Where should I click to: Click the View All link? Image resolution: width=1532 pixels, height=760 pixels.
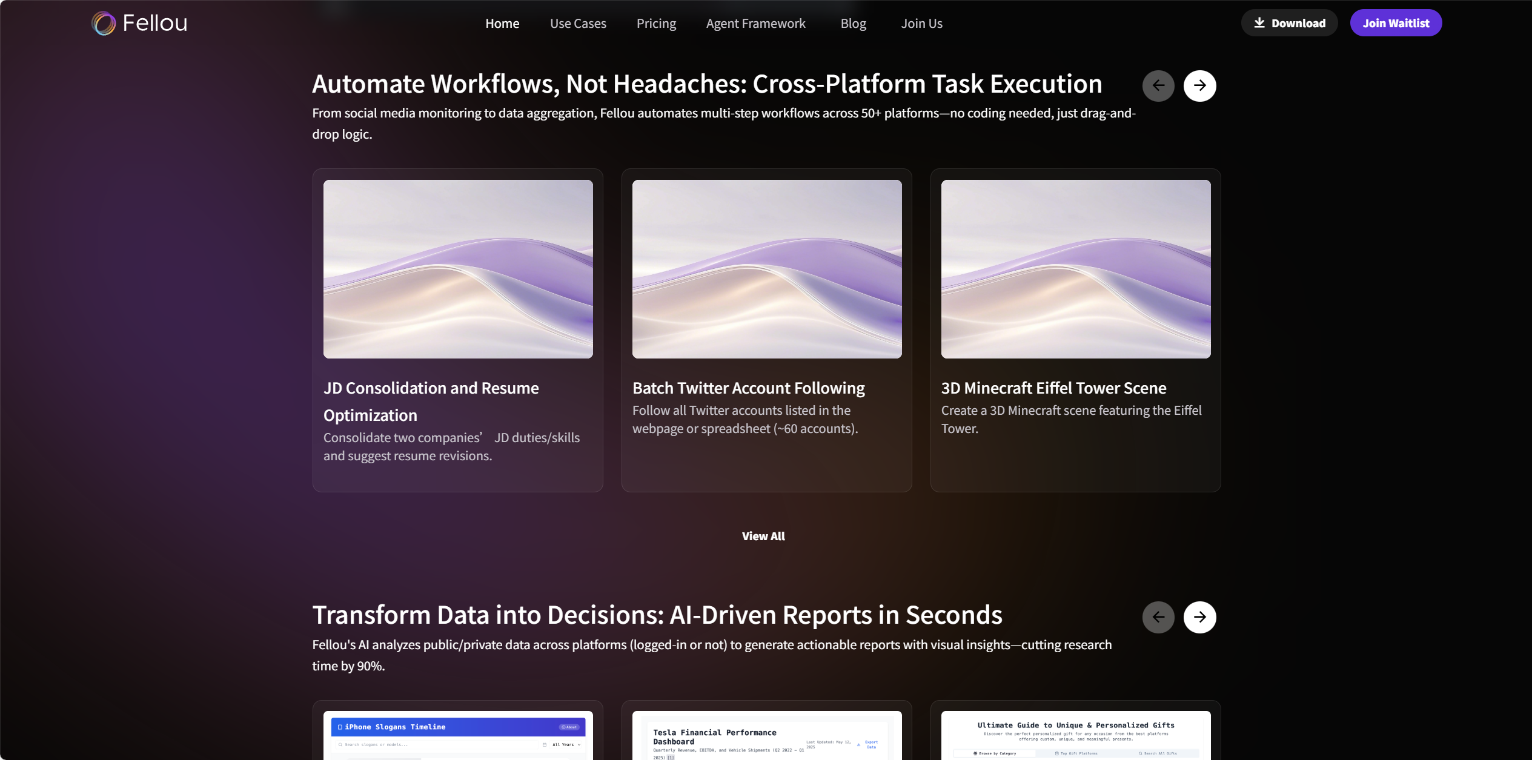click(x=763, y=536)
